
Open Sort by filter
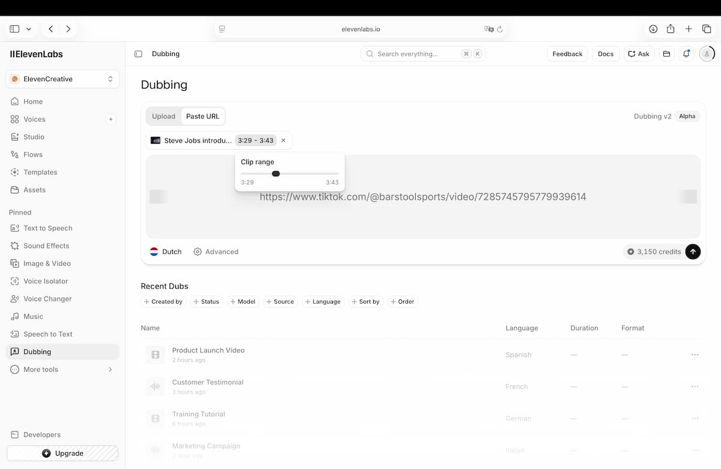point(366,302)
